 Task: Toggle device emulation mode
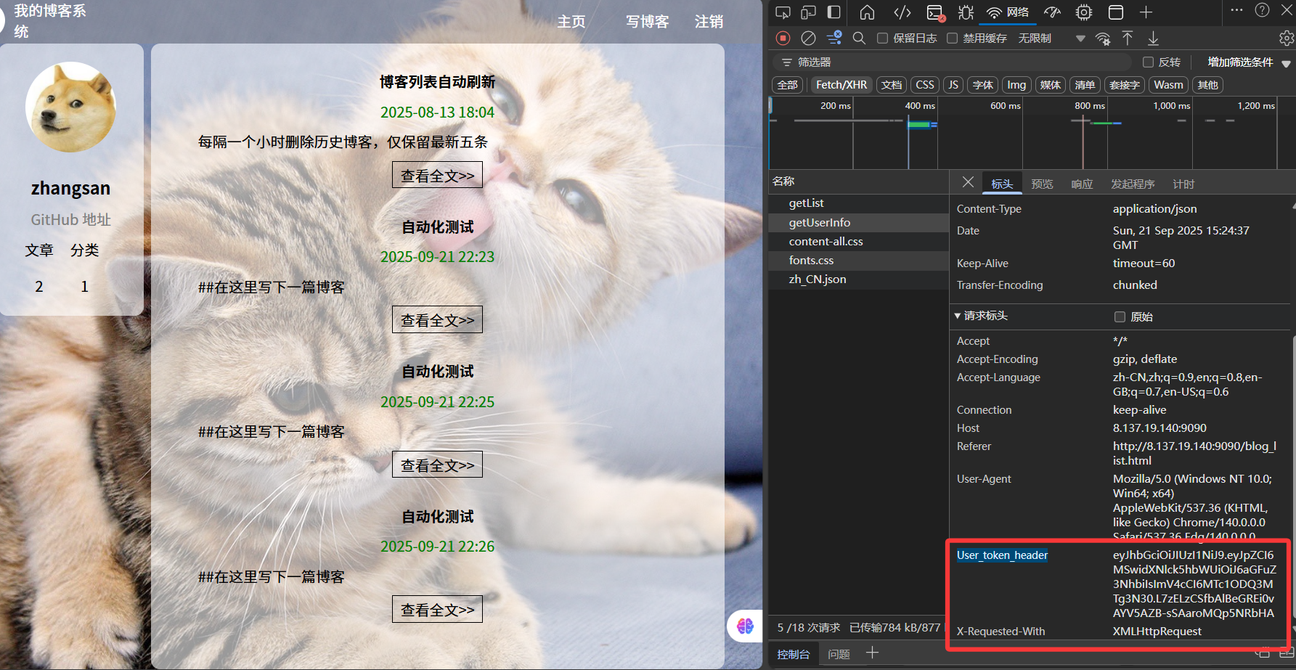808,12
